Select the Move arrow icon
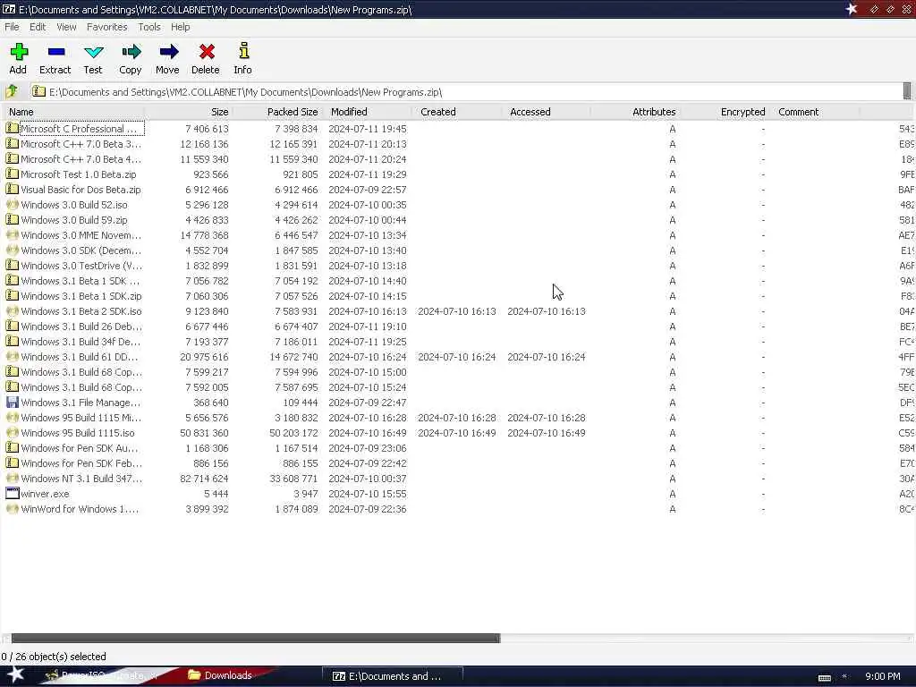Viewport: 916px width, 687px height. (x=168, y=52)
